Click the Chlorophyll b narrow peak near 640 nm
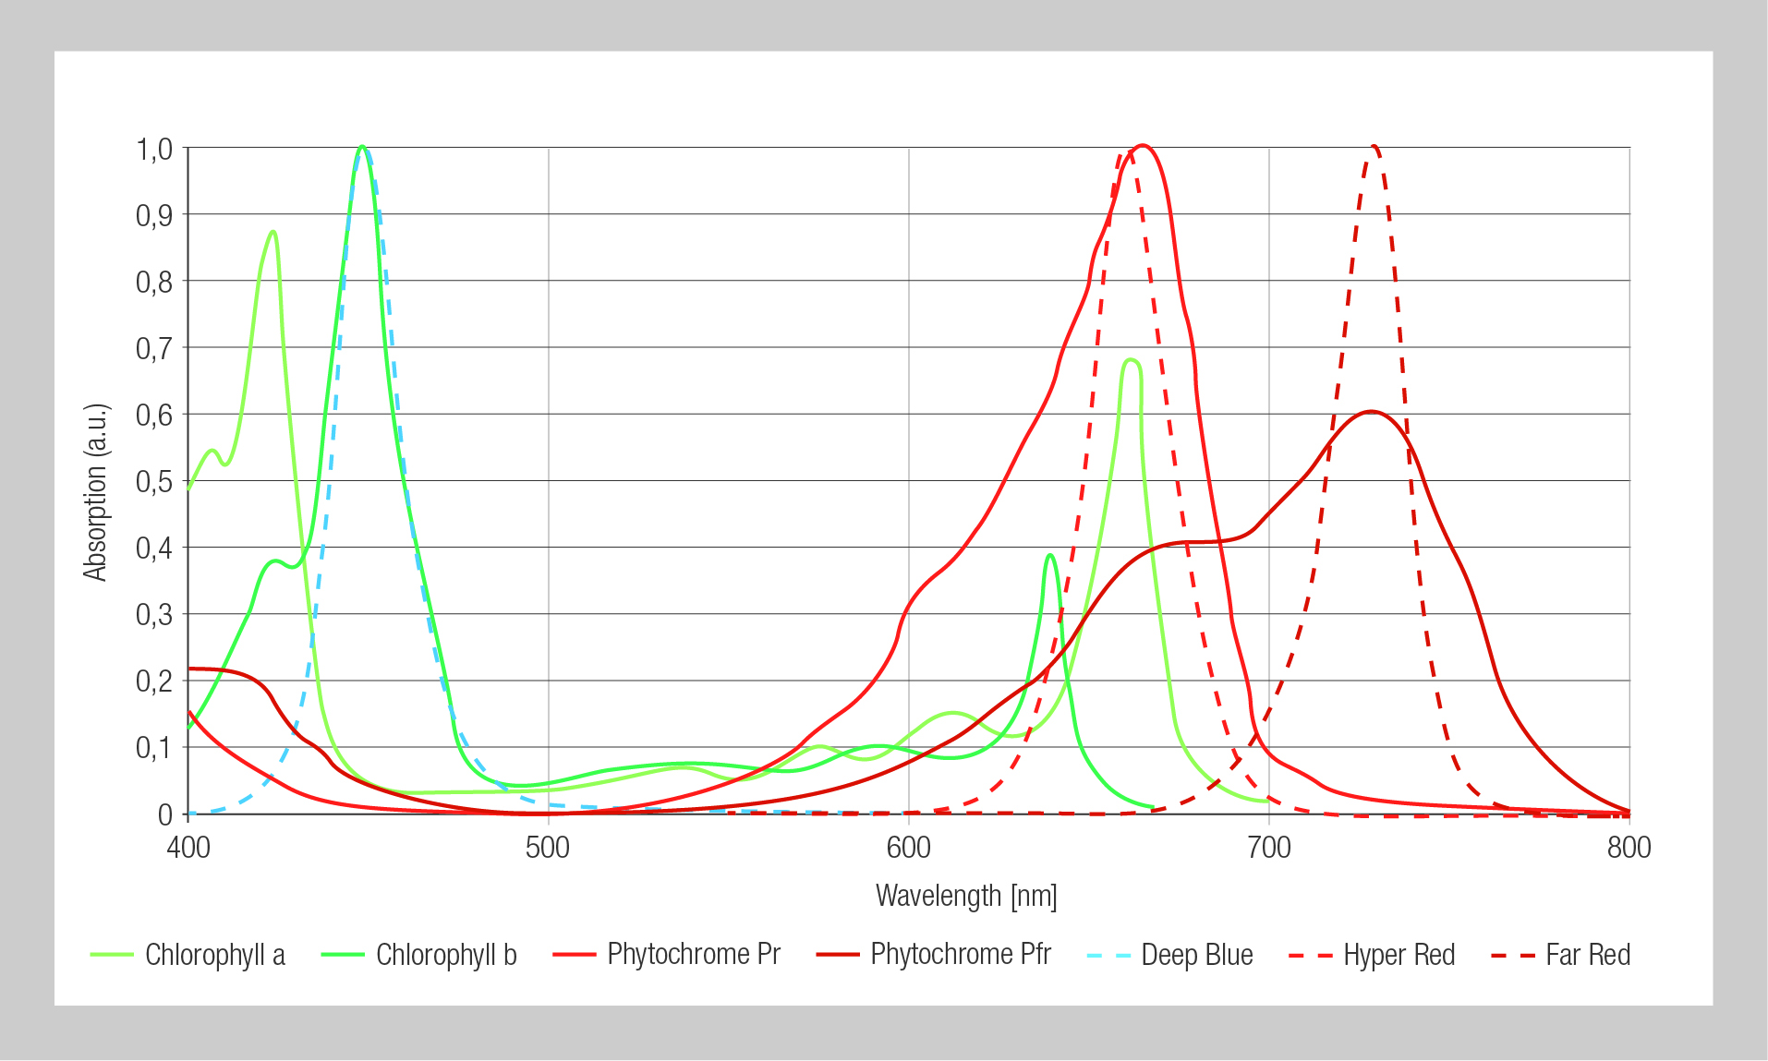Screen dimensions: 1768x1061 (1050, 556)
